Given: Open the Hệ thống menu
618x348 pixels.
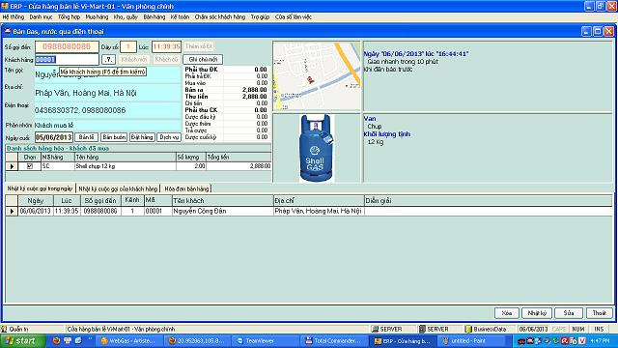Looking at the screenshot, I should point(14,17).
